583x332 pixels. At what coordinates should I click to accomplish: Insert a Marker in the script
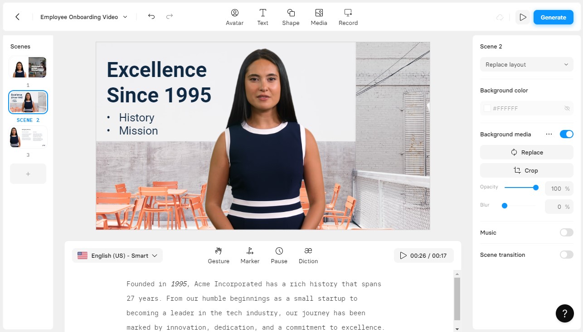pos(250,255)
